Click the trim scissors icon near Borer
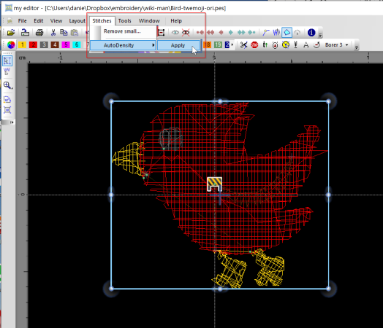This screenshot has height=328, width=383. pyautogui.click(x=243, y=44)
